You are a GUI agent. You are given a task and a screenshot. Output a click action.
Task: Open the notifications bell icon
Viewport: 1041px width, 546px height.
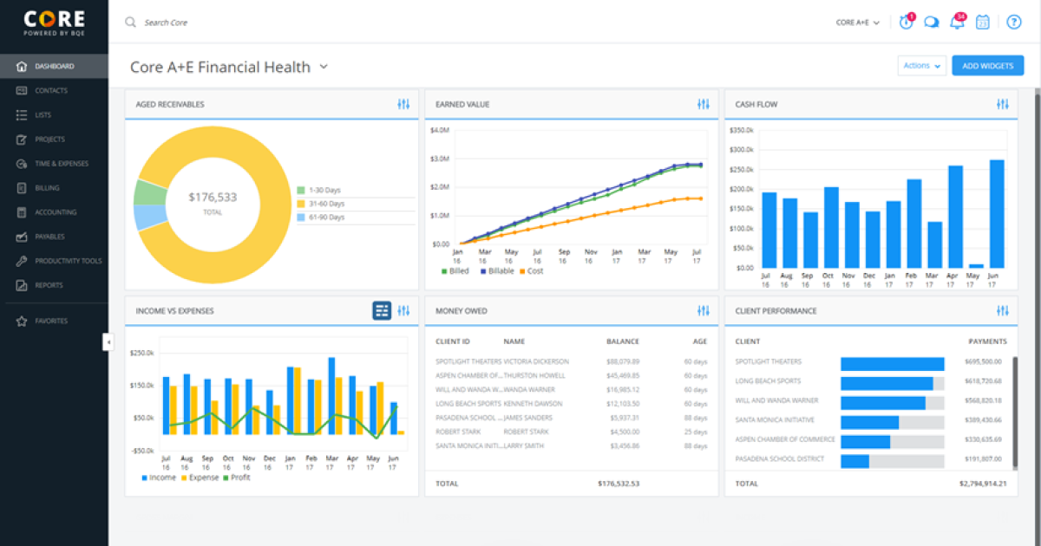pos(958,22)
